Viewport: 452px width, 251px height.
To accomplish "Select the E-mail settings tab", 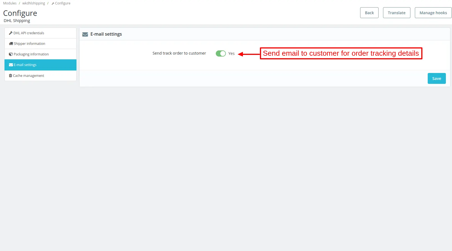I will click(x=40, y=65).
